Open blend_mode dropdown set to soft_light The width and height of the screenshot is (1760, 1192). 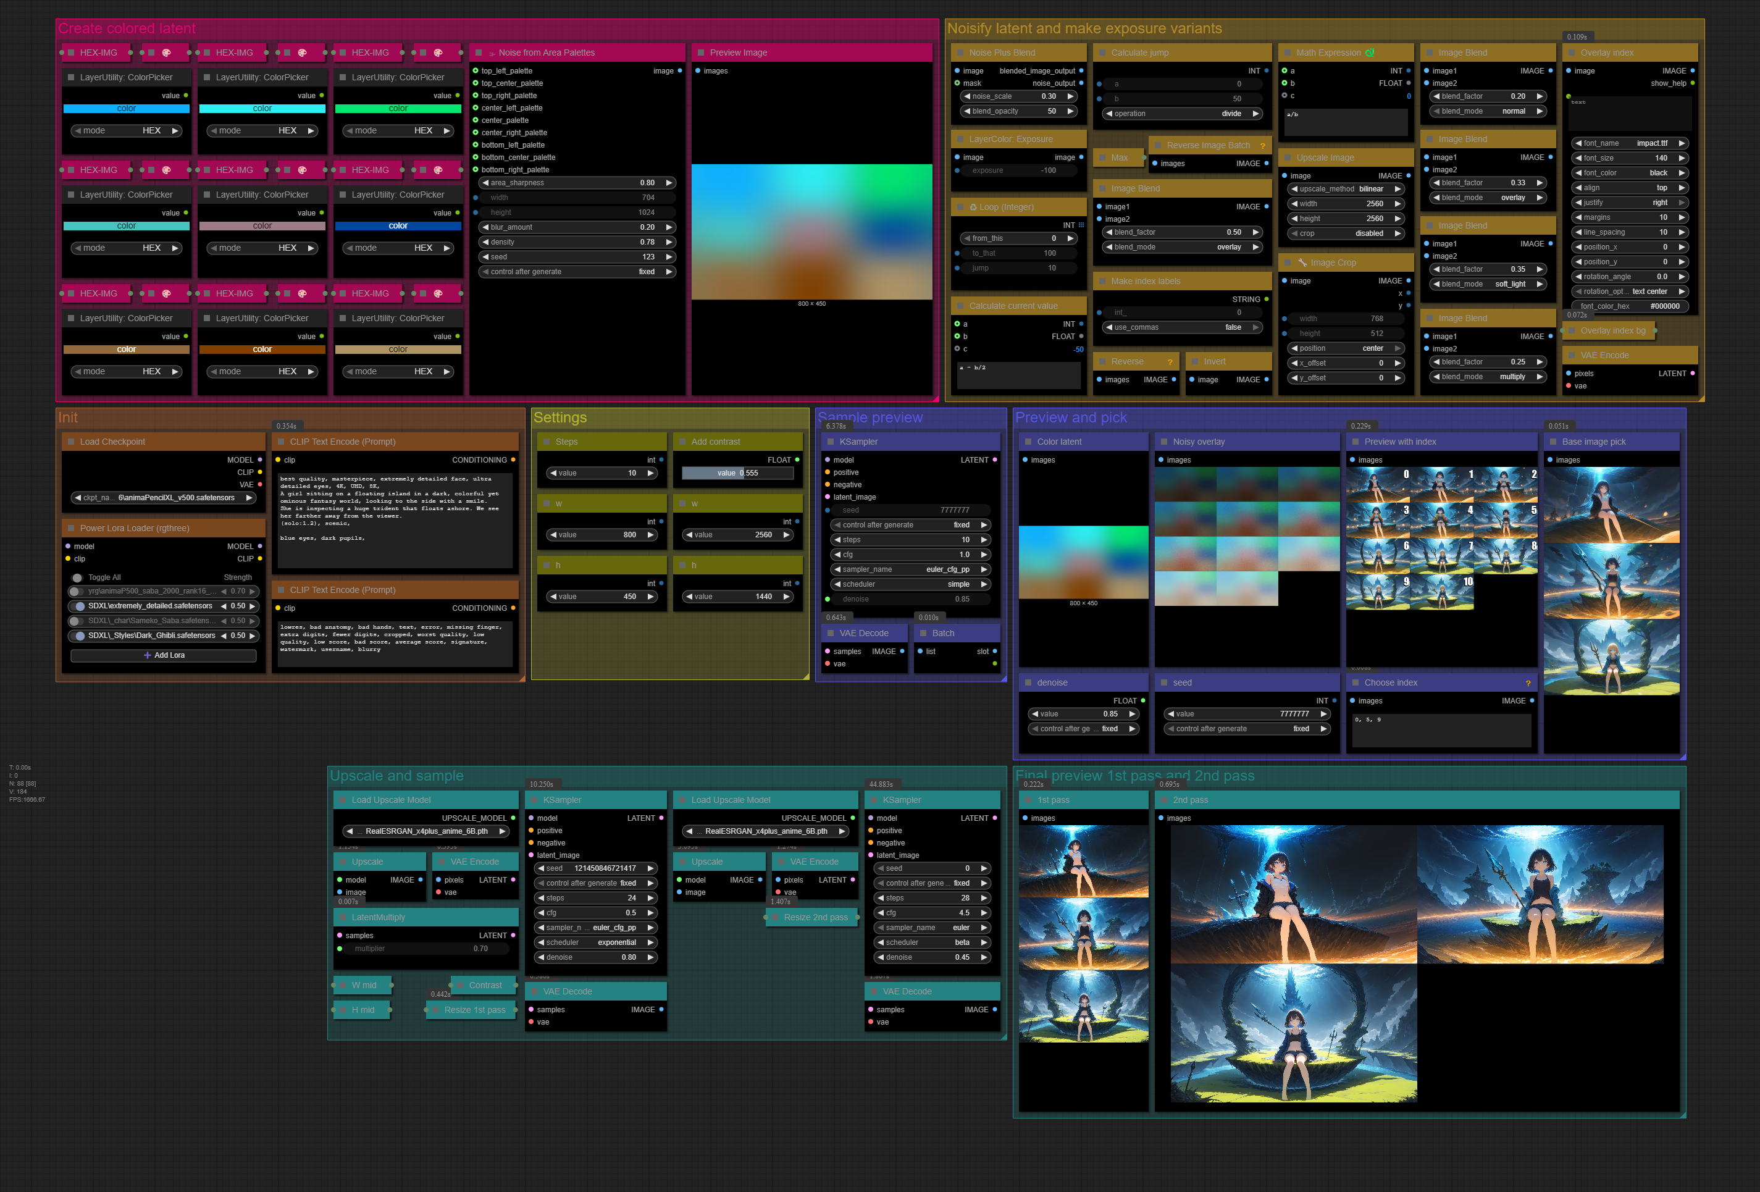click(1488, 284)
